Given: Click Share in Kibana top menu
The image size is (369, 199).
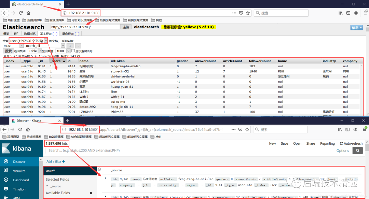Looking at the screenshot, I should tap(311, 143).
